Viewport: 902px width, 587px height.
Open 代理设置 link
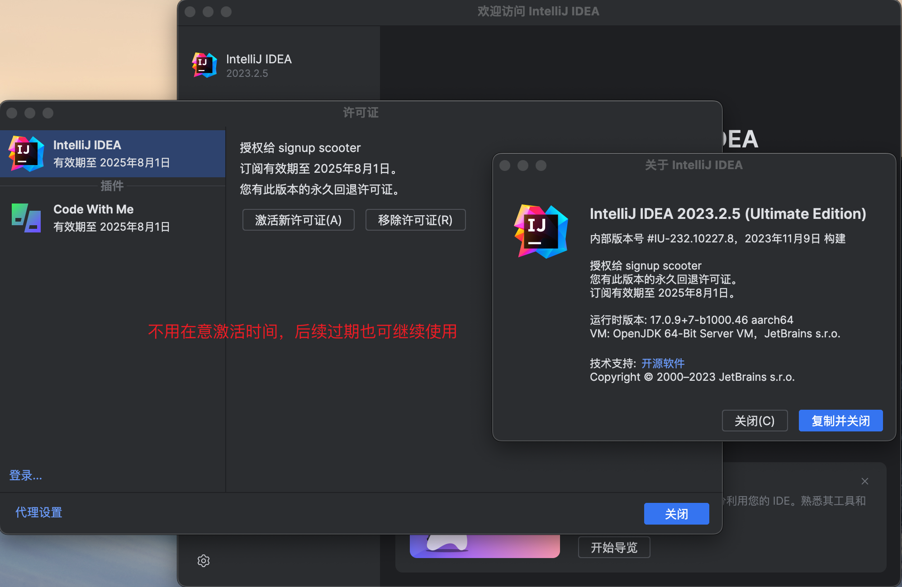(39, 512)
